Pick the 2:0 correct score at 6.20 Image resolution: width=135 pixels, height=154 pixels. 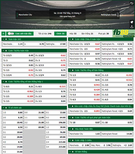point(13,118)
